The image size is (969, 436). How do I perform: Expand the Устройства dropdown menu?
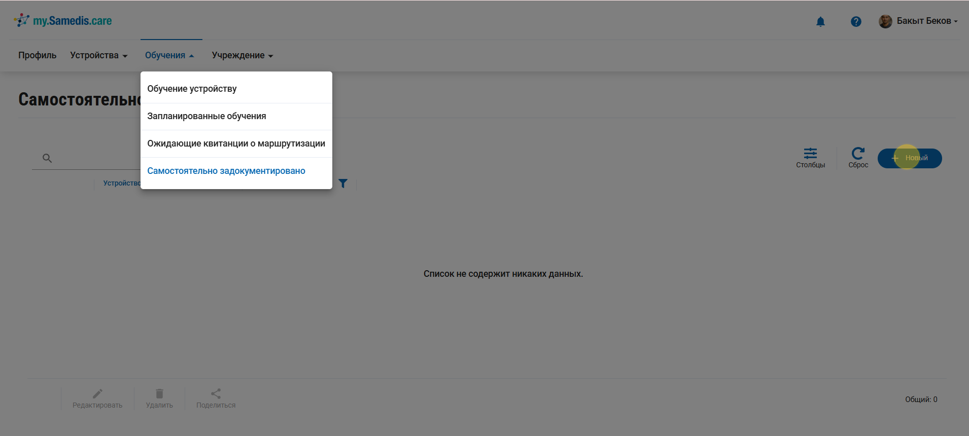[98, 55]
